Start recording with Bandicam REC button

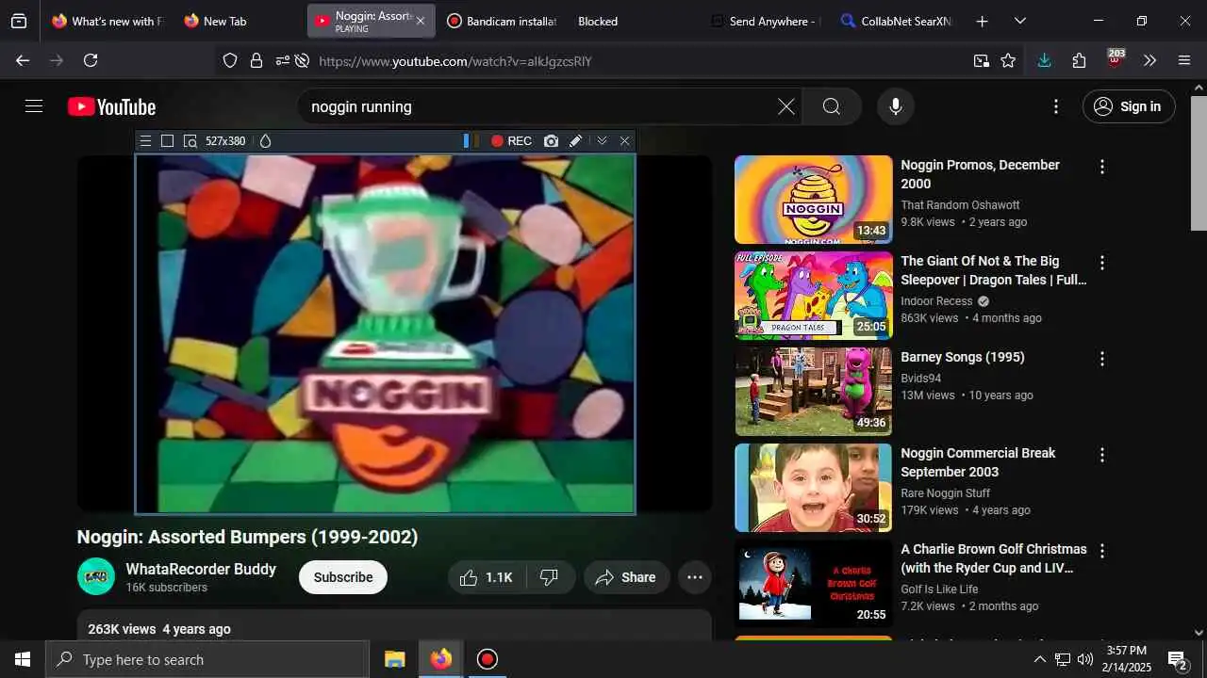tap(511, 141)
